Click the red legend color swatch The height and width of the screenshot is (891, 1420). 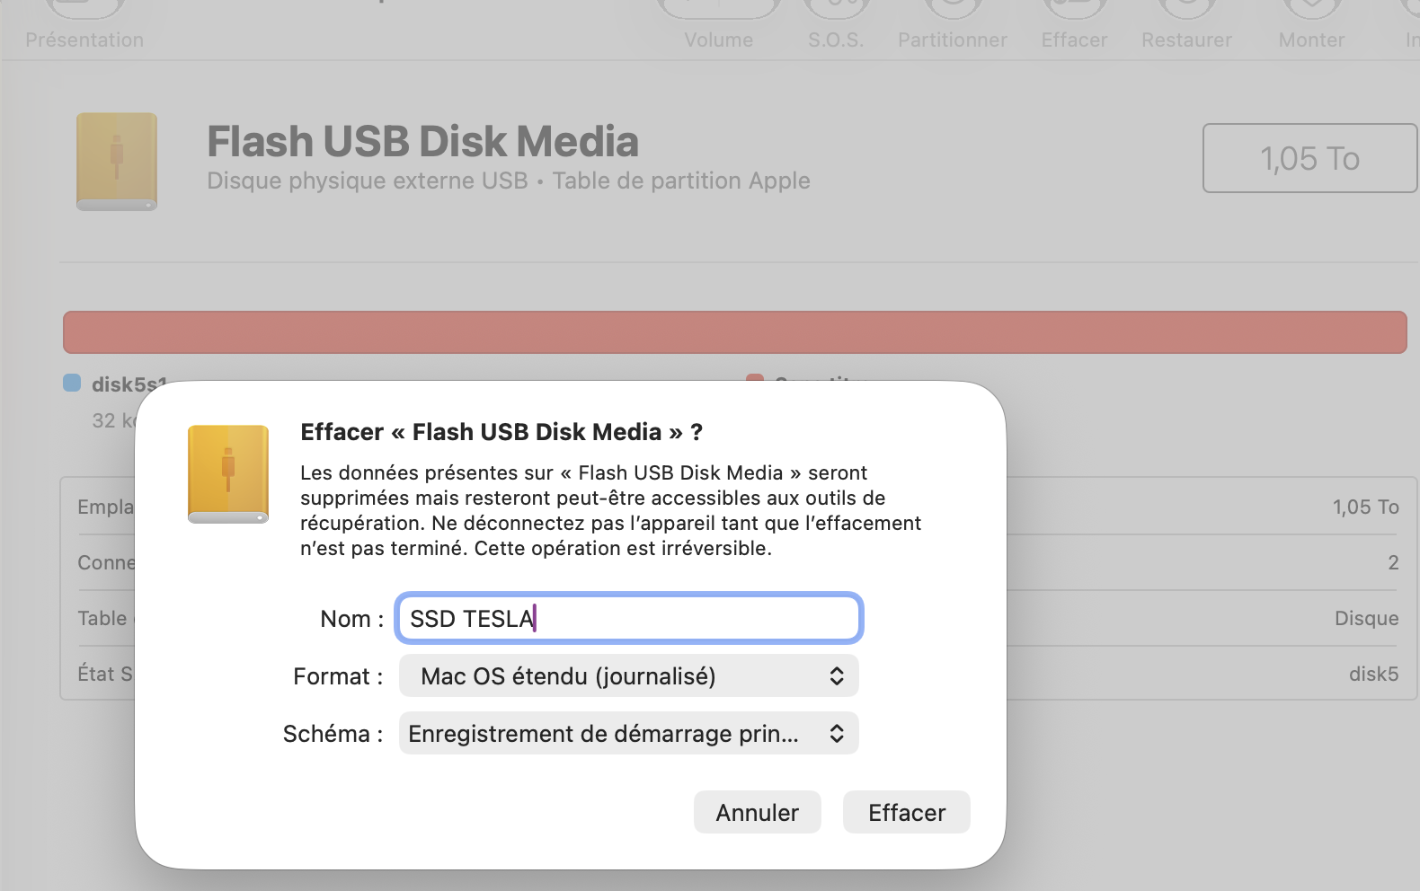click(x=754, y=380)
